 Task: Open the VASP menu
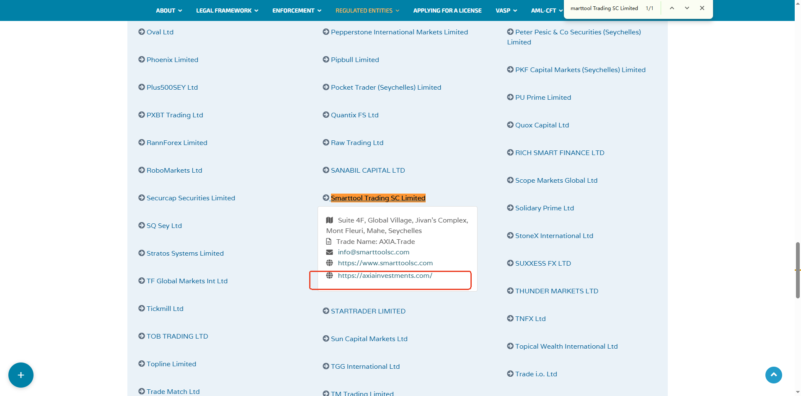coord(506,10)
